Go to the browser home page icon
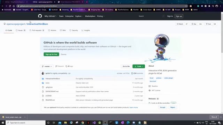The height and width of the screenshot is (125, 223). click(x=14, y=6)
